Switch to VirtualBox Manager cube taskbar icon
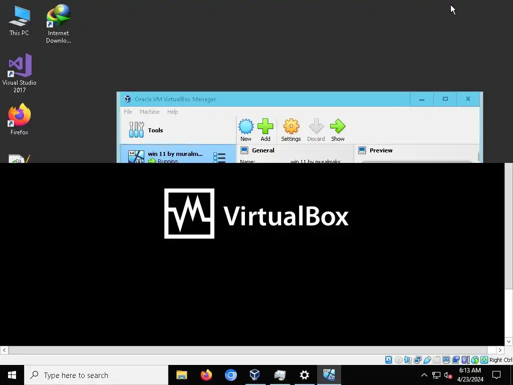Screen dimensions: 513x385 point(255,375)
